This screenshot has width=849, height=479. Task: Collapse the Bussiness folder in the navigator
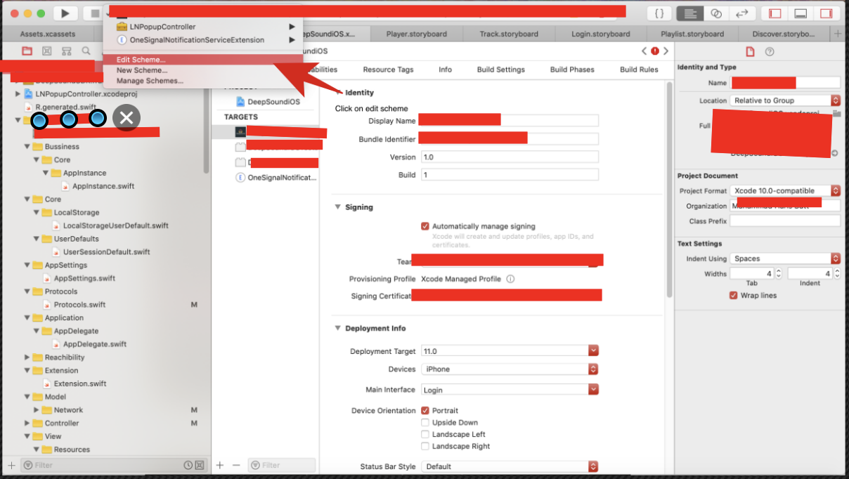28,147
